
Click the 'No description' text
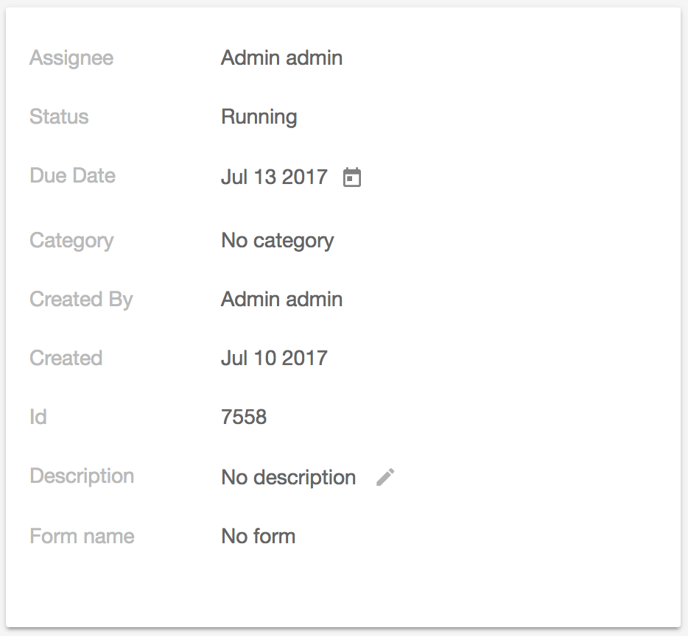tap(288, 477)
